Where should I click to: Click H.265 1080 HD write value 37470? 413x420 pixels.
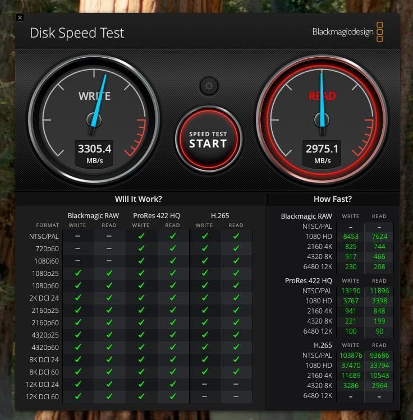[x=351, y=366]
